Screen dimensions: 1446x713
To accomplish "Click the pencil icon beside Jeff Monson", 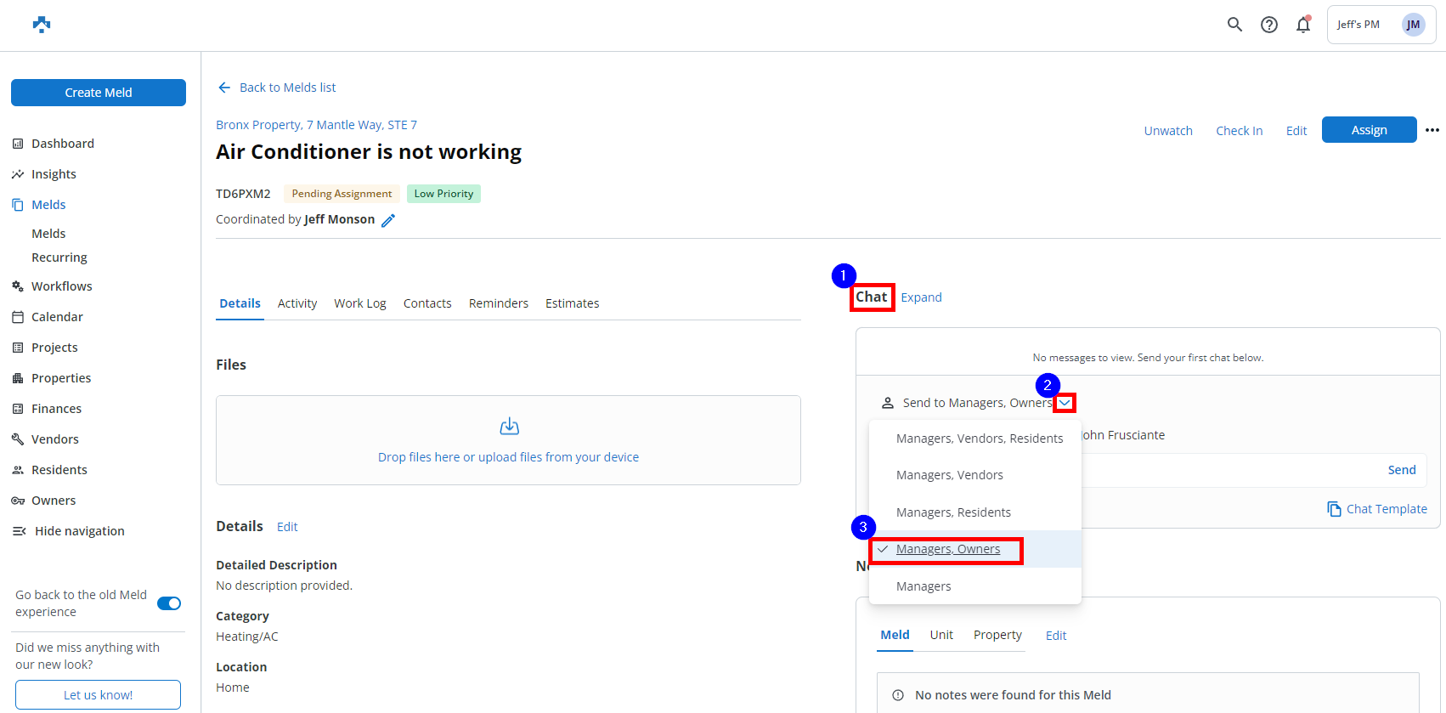I will coord(388,220).
